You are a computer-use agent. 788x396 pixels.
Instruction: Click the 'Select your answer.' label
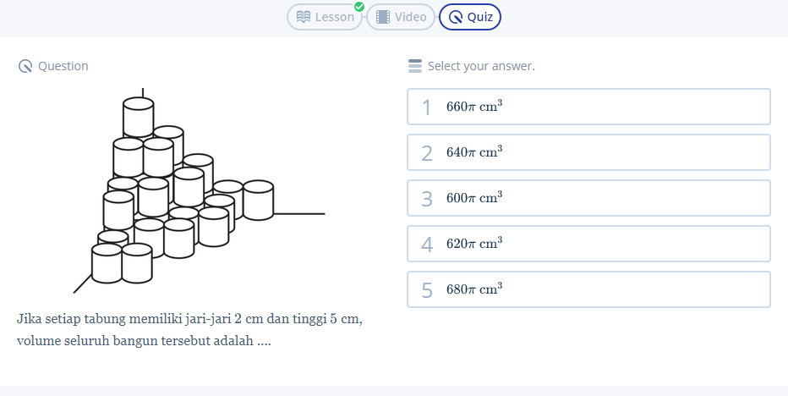pos(481,66)
